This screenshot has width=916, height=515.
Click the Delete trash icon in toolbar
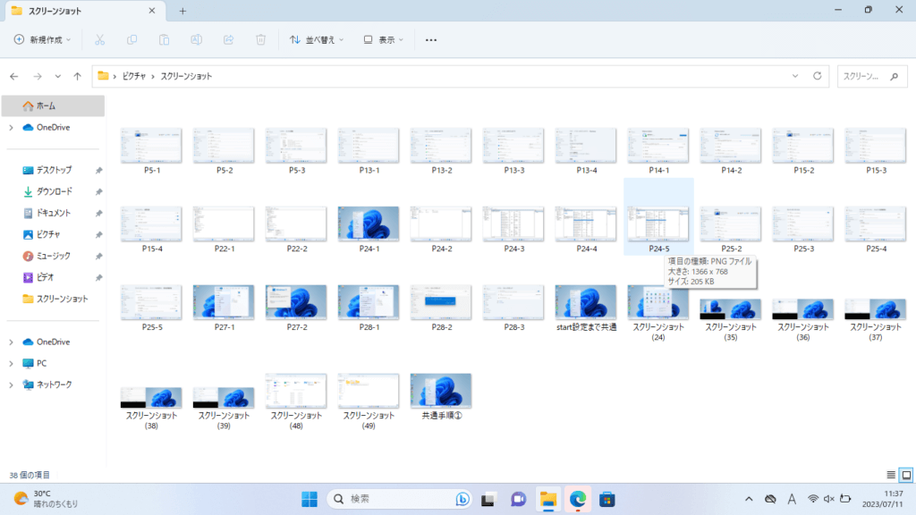[260, 40]
